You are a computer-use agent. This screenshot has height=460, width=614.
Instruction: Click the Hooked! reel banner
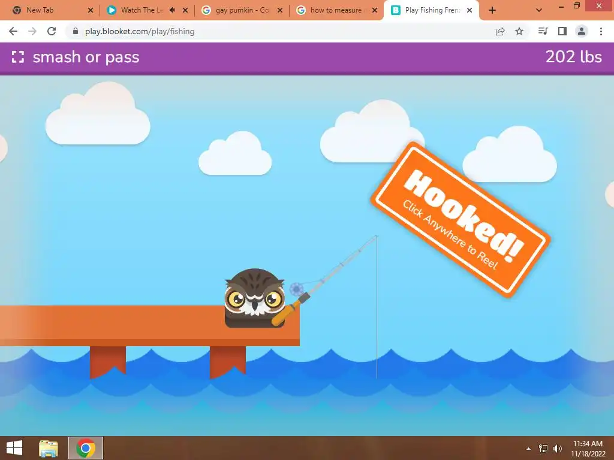460,219
